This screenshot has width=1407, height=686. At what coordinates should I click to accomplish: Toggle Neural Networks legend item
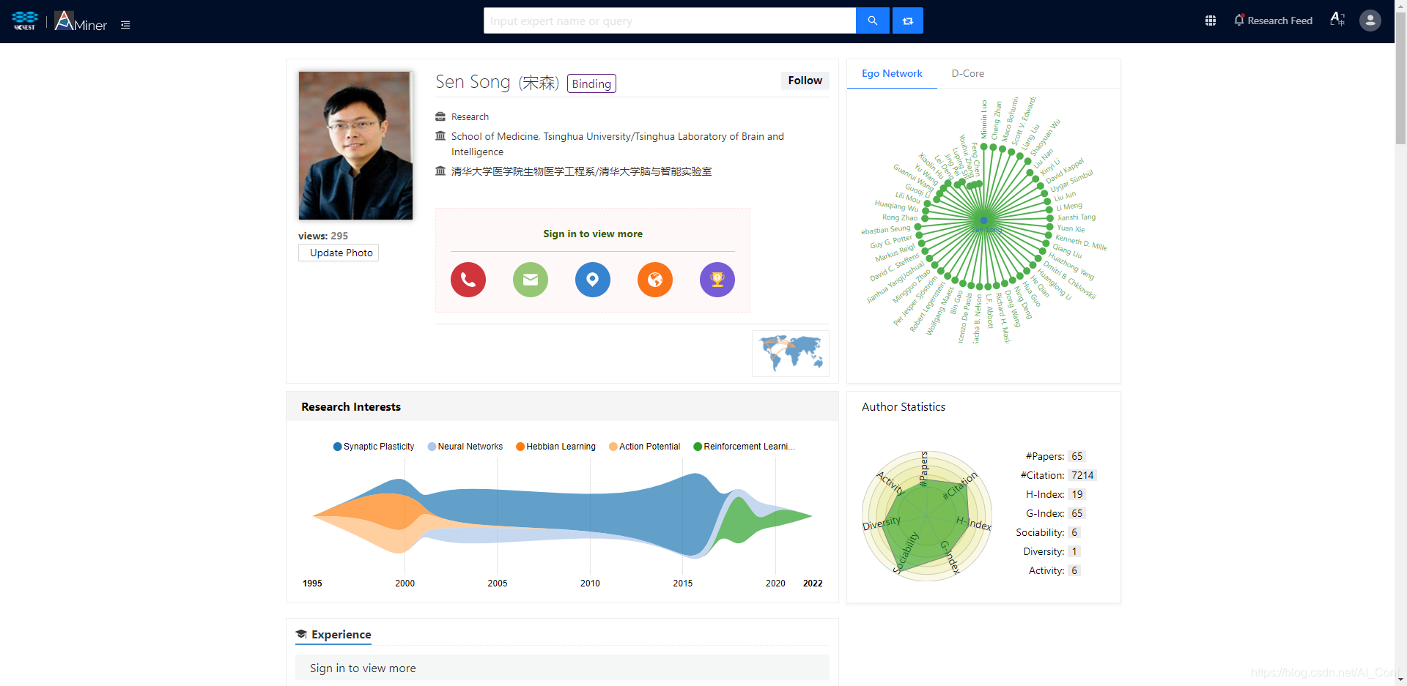pos(465,447)
